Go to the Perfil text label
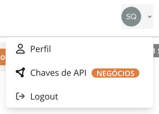The height and width of the screenshot is (114, 159). point(41,49)
